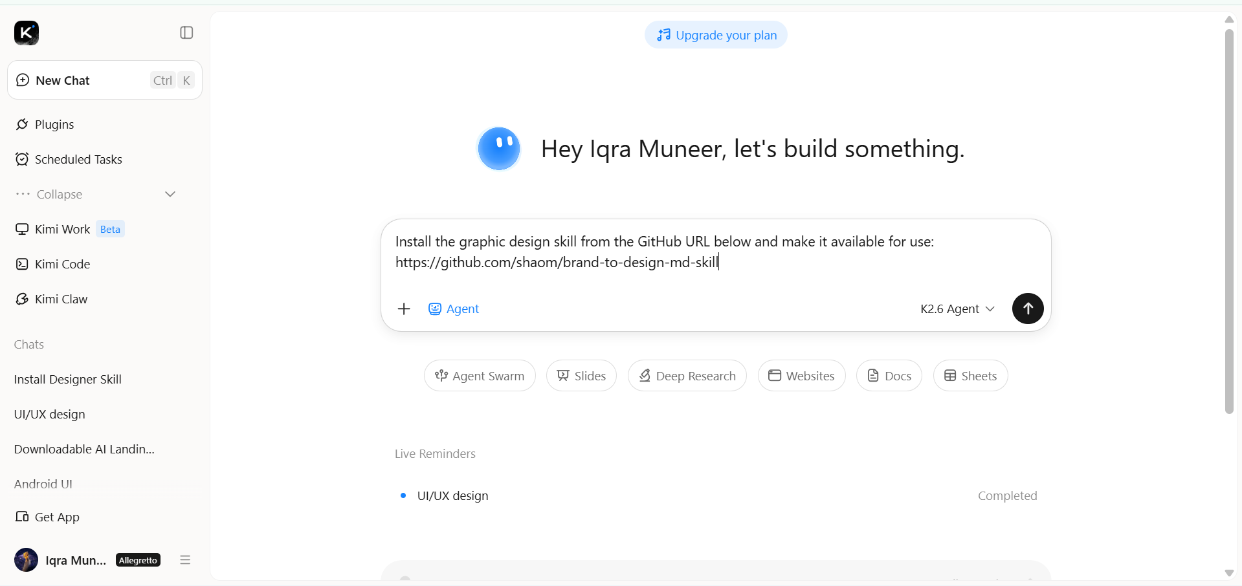Click the scrollbar down arrow
This screenshot has height=586, width=1242.
1229,573
